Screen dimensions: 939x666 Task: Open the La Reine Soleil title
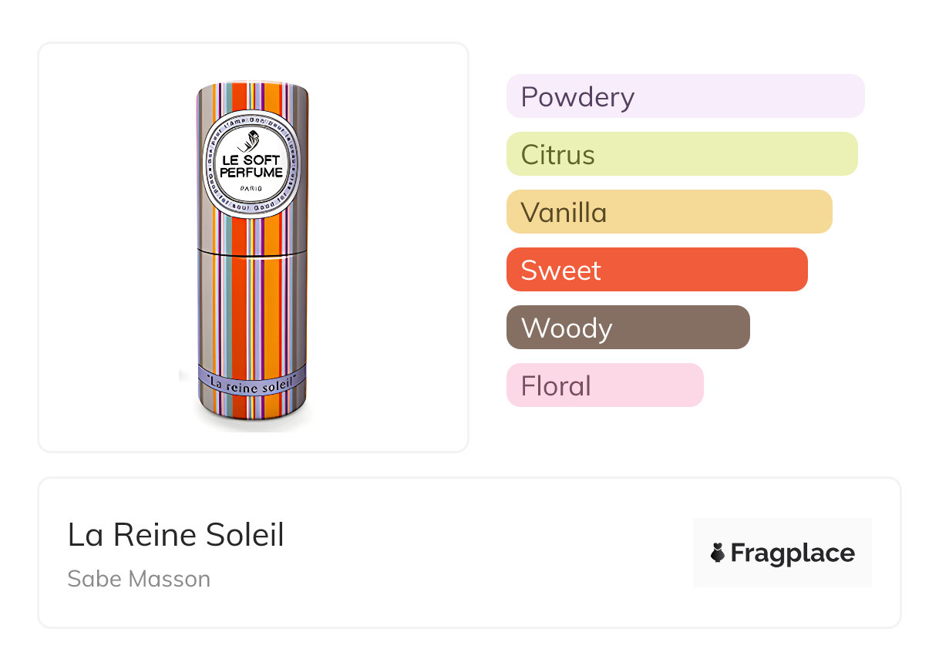coord(176,535)
